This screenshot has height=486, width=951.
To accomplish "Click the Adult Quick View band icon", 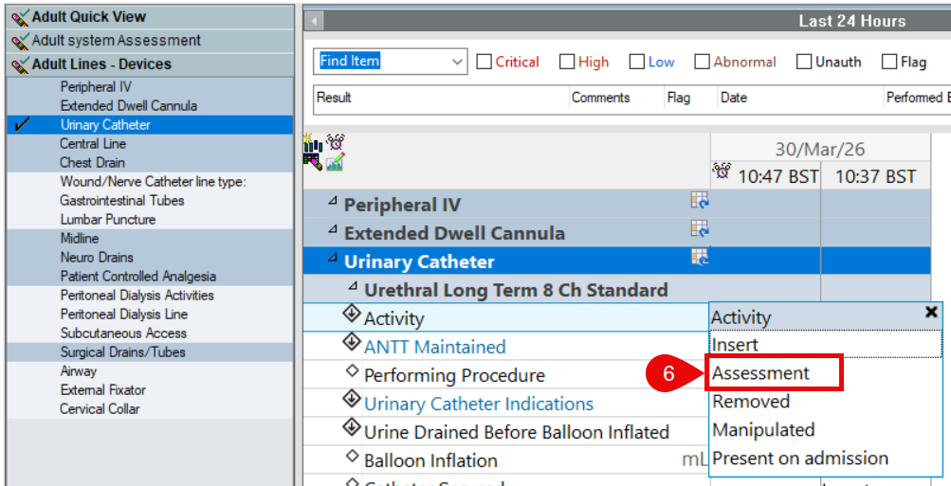I will 20,17.
